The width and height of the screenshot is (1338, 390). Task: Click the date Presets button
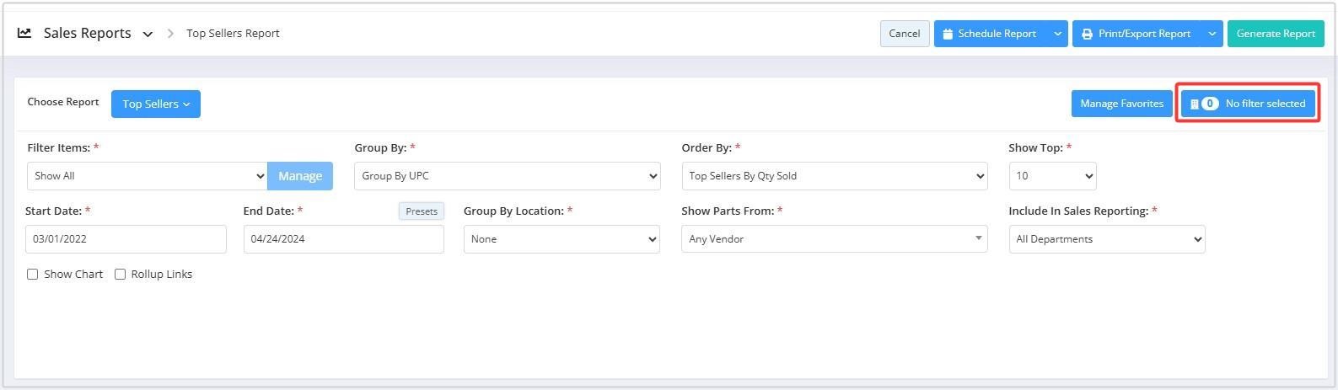click(x=421, y=211)
